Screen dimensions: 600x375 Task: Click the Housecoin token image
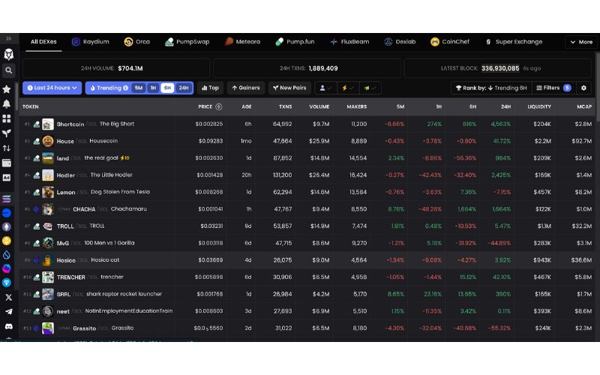coord(48,141)
